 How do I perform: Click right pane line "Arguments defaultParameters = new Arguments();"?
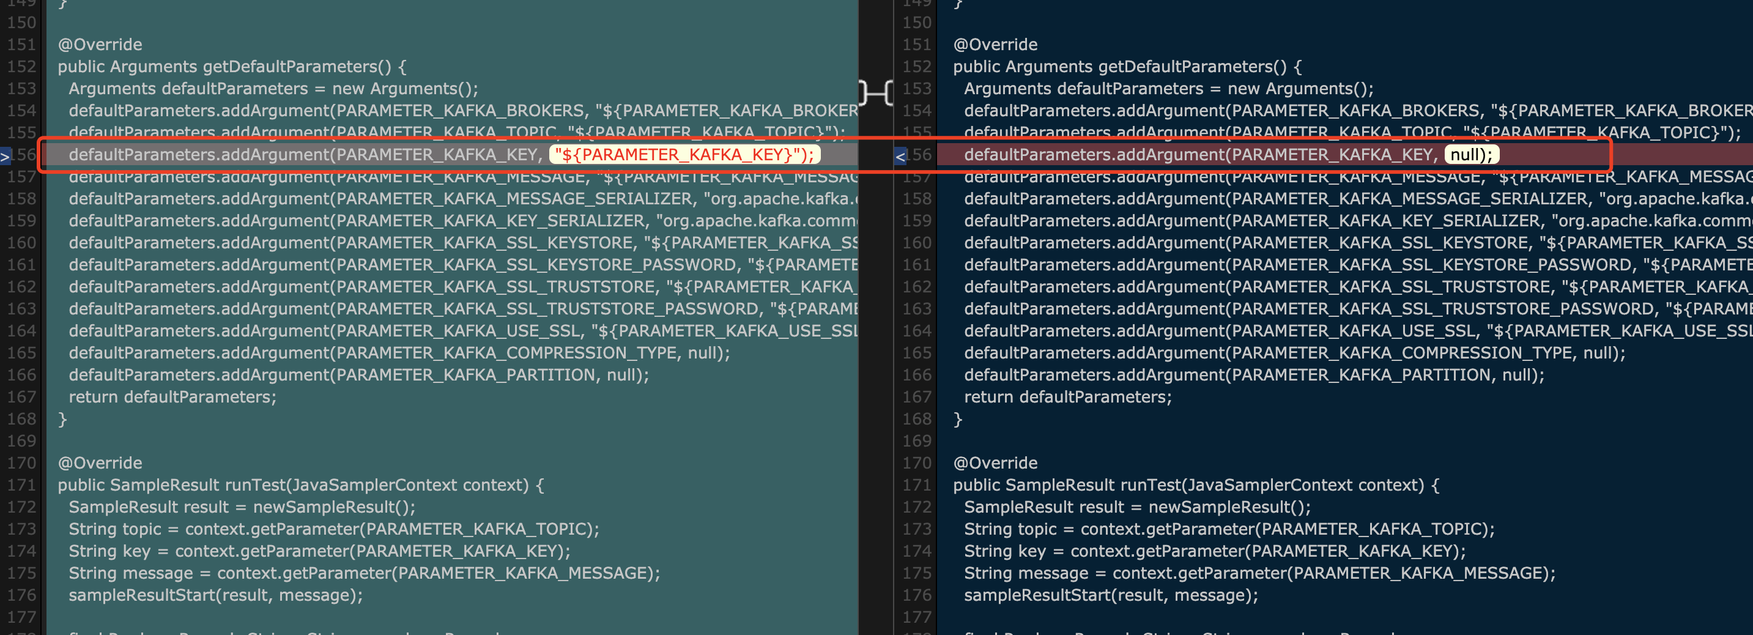[1169, 89]
